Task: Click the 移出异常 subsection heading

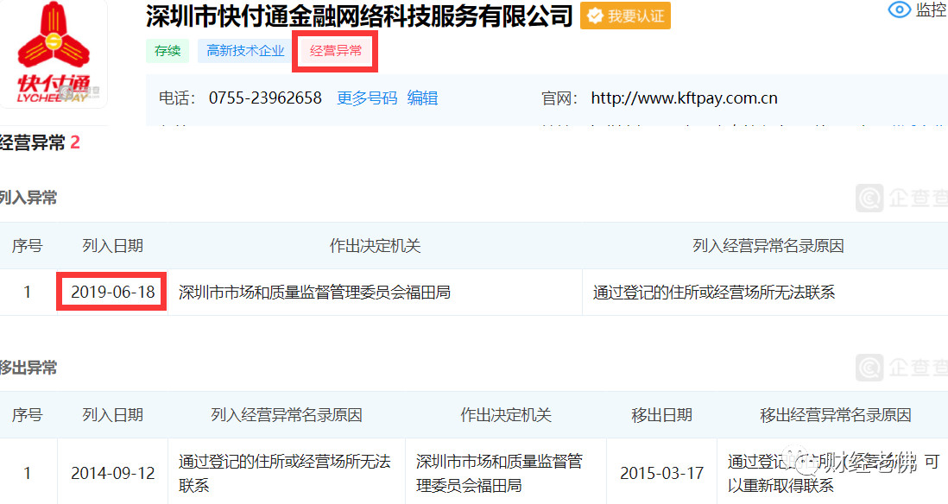Action: [28, 368]
